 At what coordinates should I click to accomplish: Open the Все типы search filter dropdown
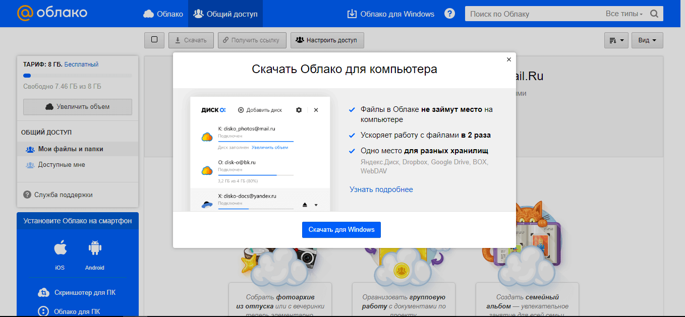point(624,14)
